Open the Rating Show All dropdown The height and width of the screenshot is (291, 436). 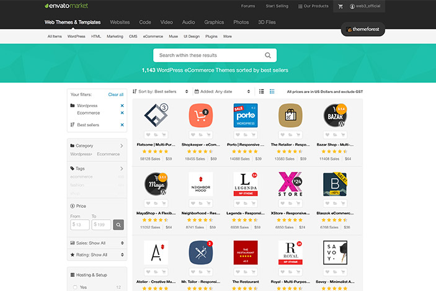pos(97,255)
